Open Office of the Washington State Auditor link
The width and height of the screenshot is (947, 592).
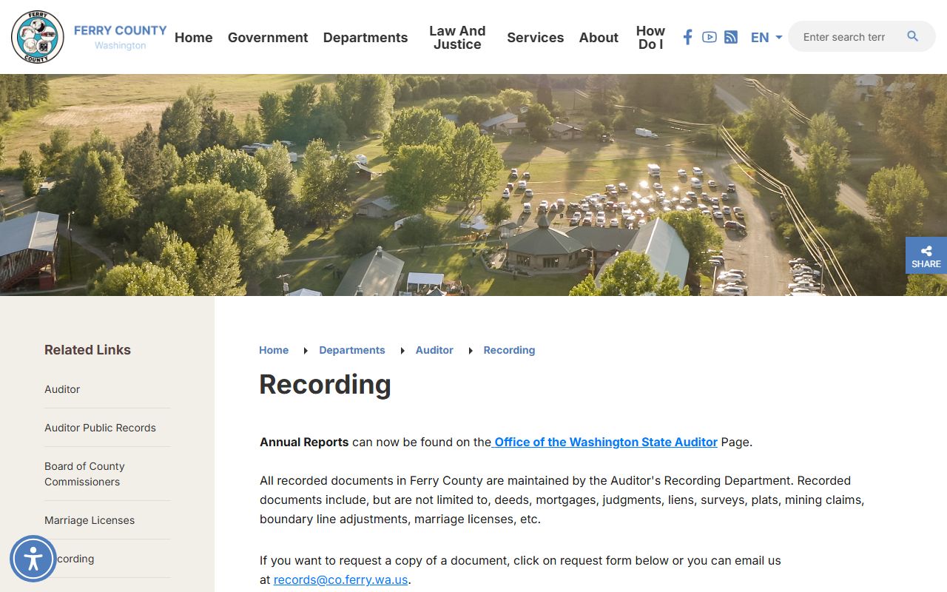(604, 442)
